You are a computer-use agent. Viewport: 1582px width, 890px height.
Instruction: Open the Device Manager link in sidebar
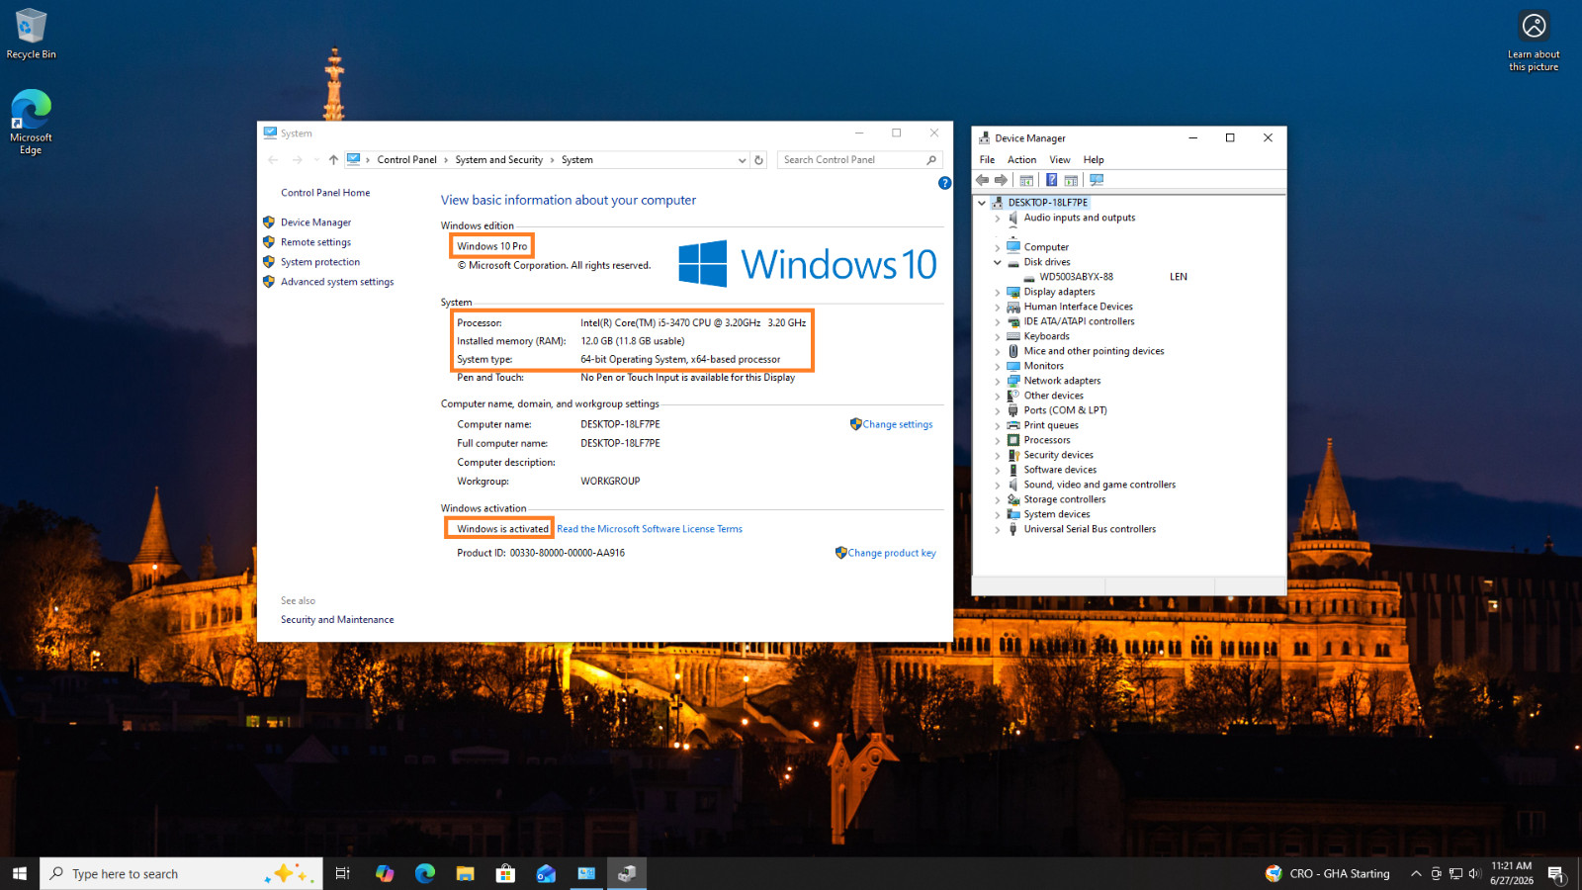pos(315,222)
